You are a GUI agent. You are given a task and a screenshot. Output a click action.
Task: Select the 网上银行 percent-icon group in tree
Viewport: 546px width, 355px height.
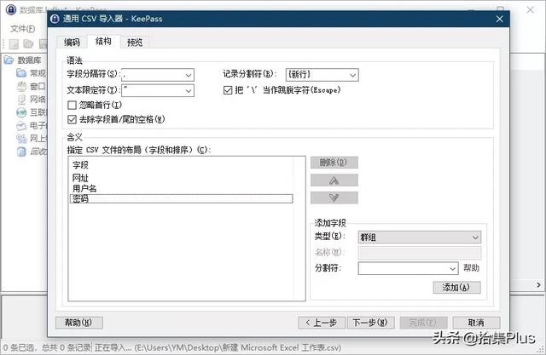(x=32, y=139)
